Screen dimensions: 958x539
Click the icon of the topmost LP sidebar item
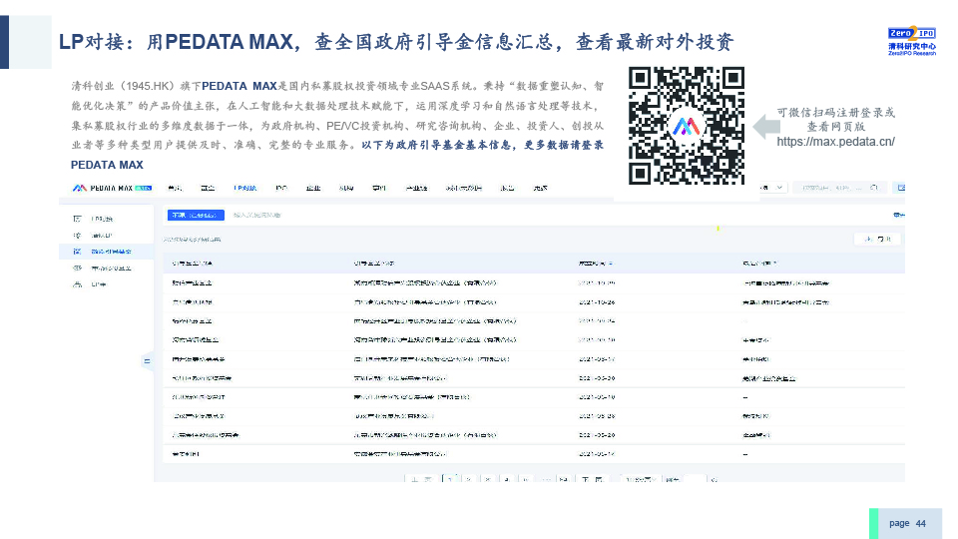pos(77,219)
